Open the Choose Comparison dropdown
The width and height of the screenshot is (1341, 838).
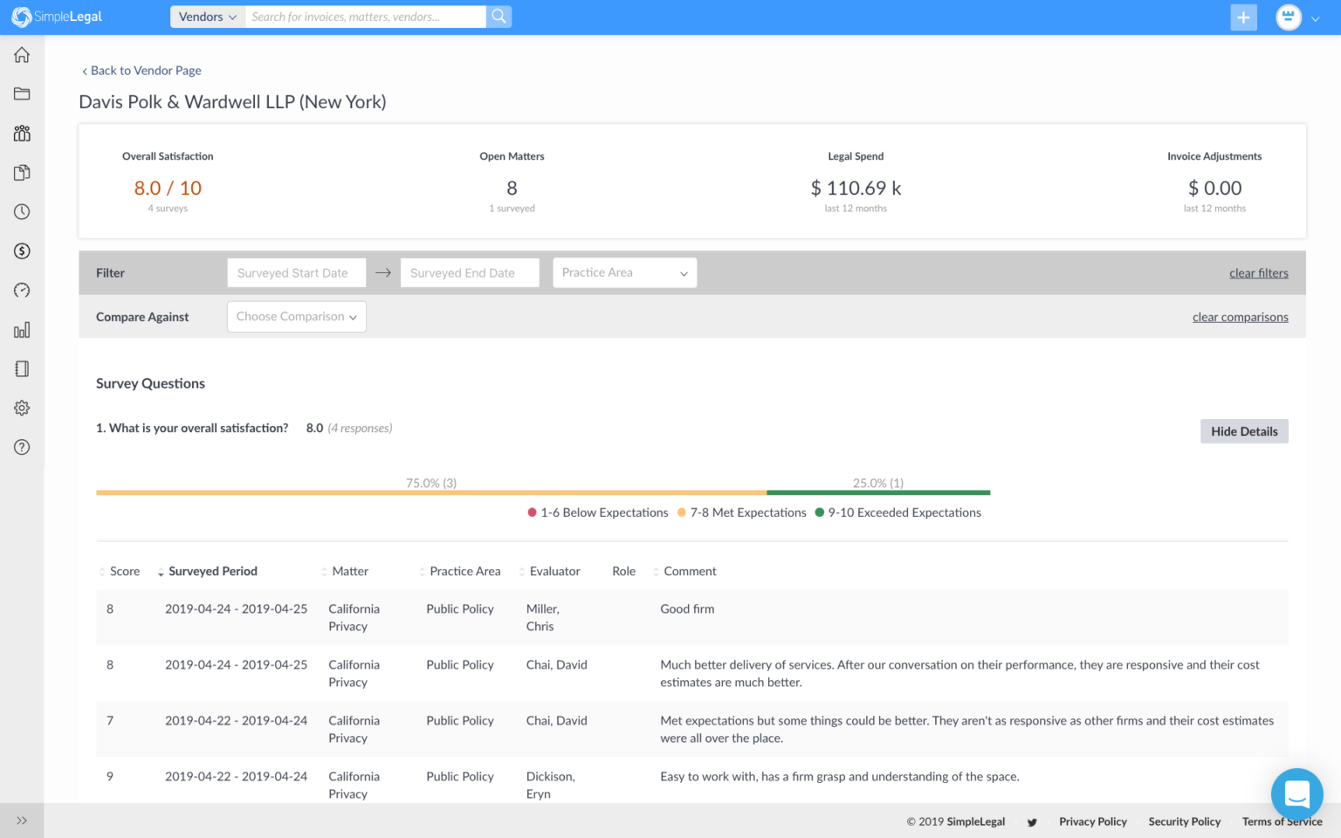pos(296,317)
